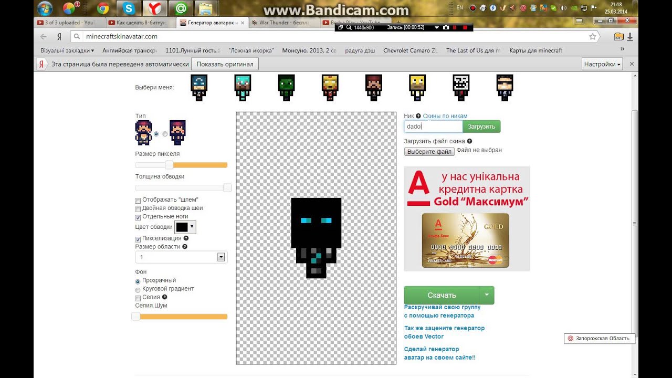This screenshot has width=672, height=378.
Task: Click Выберите файл button
Action: point(429,152)
